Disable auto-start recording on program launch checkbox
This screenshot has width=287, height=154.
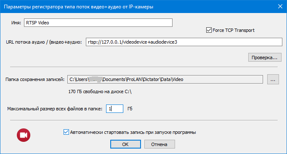click(66, 132)
